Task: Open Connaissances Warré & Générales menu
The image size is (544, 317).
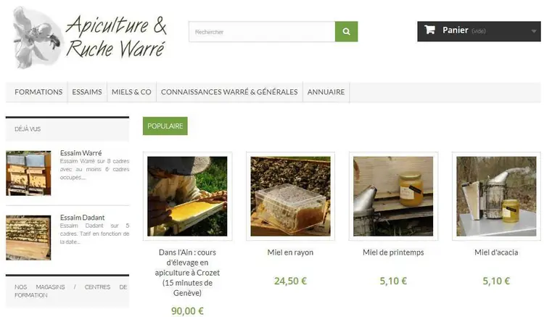Action: click(x=229, y=92)
